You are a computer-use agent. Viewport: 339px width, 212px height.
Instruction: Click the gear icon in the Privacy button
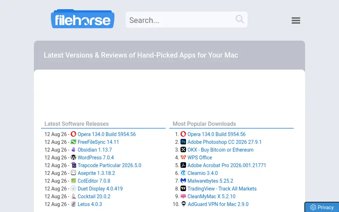(313, 207)
